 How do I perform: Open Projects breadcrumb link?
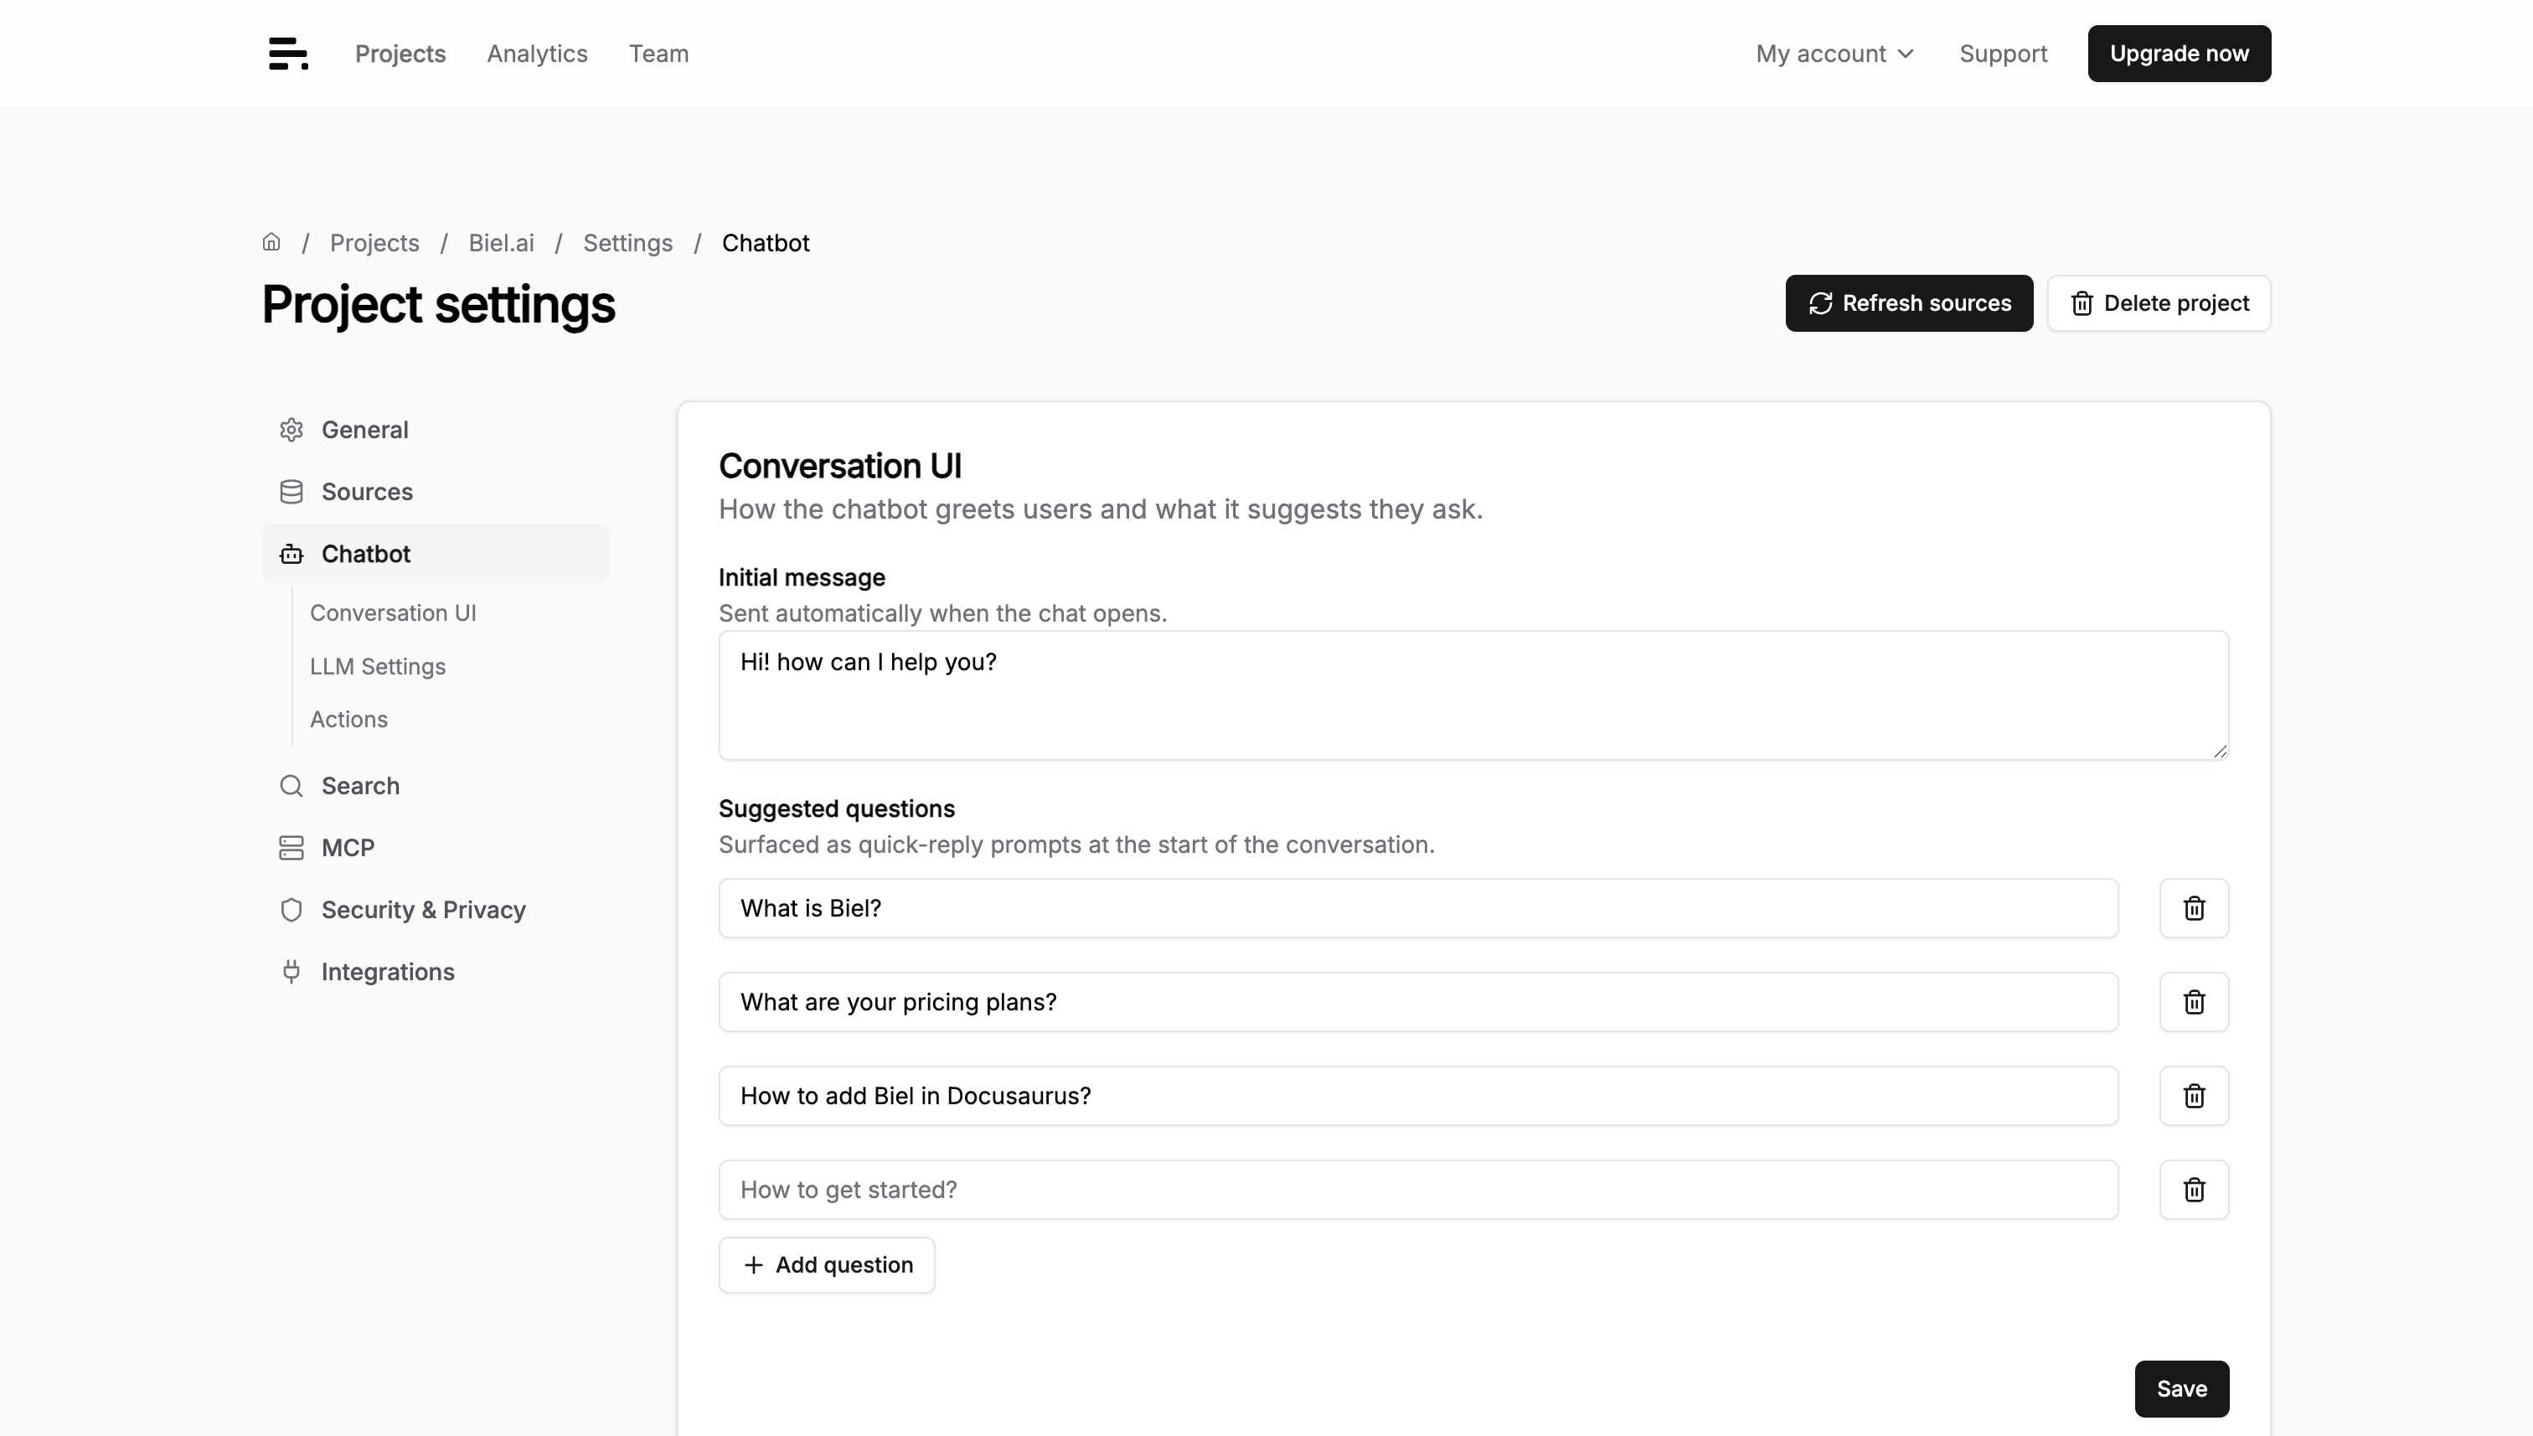coord(374,243)
